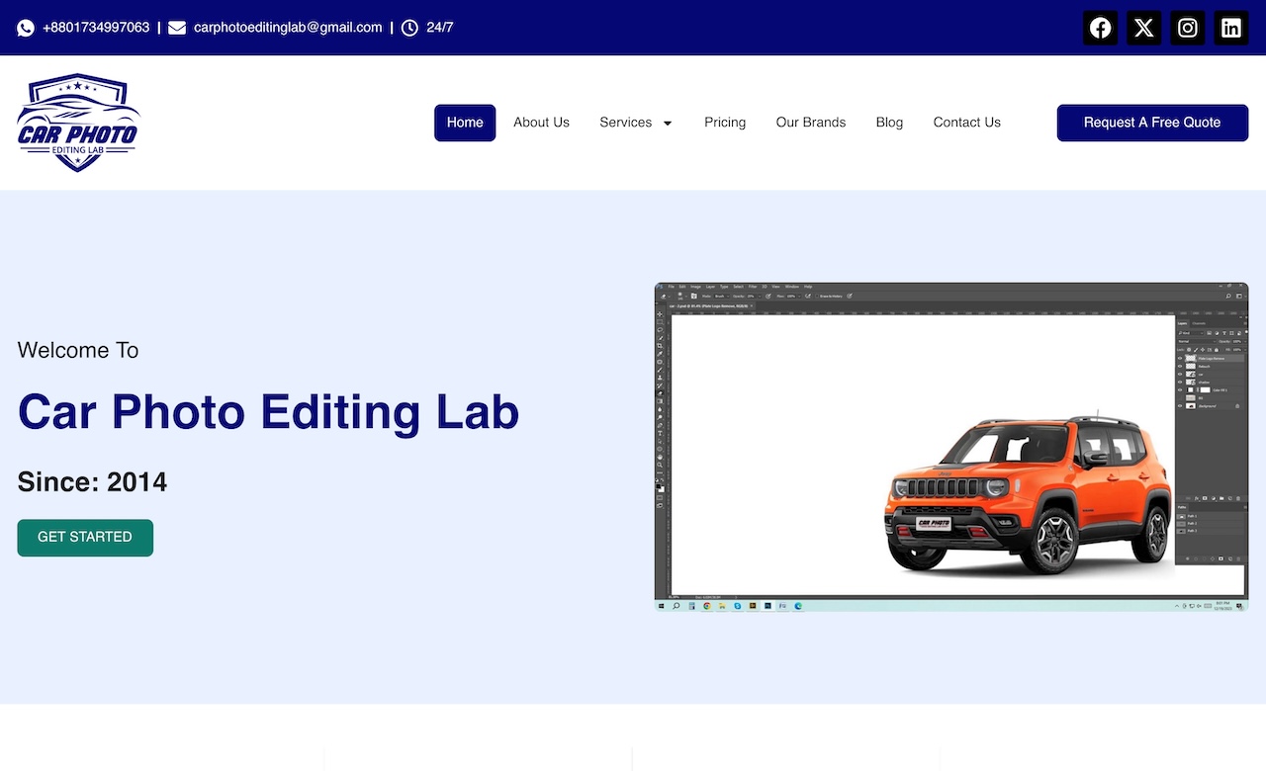This screenshot has height=771, width=1266.
Task: Select Path 1 in the Paths panel
Action: click(x=1193, y=516)
